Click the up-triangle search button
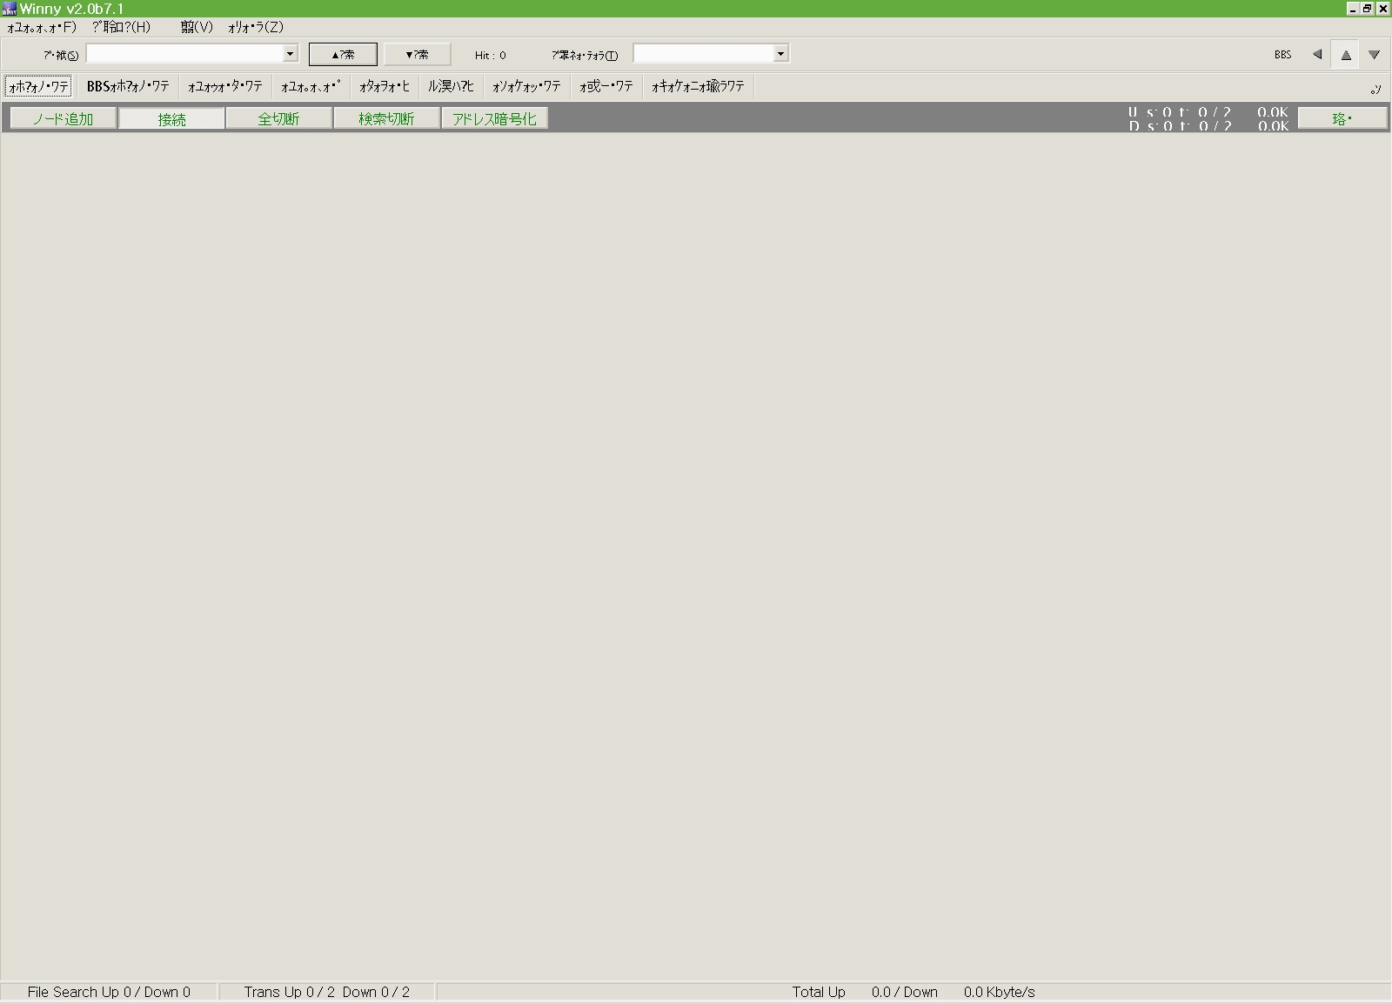 tap(343, 54)
